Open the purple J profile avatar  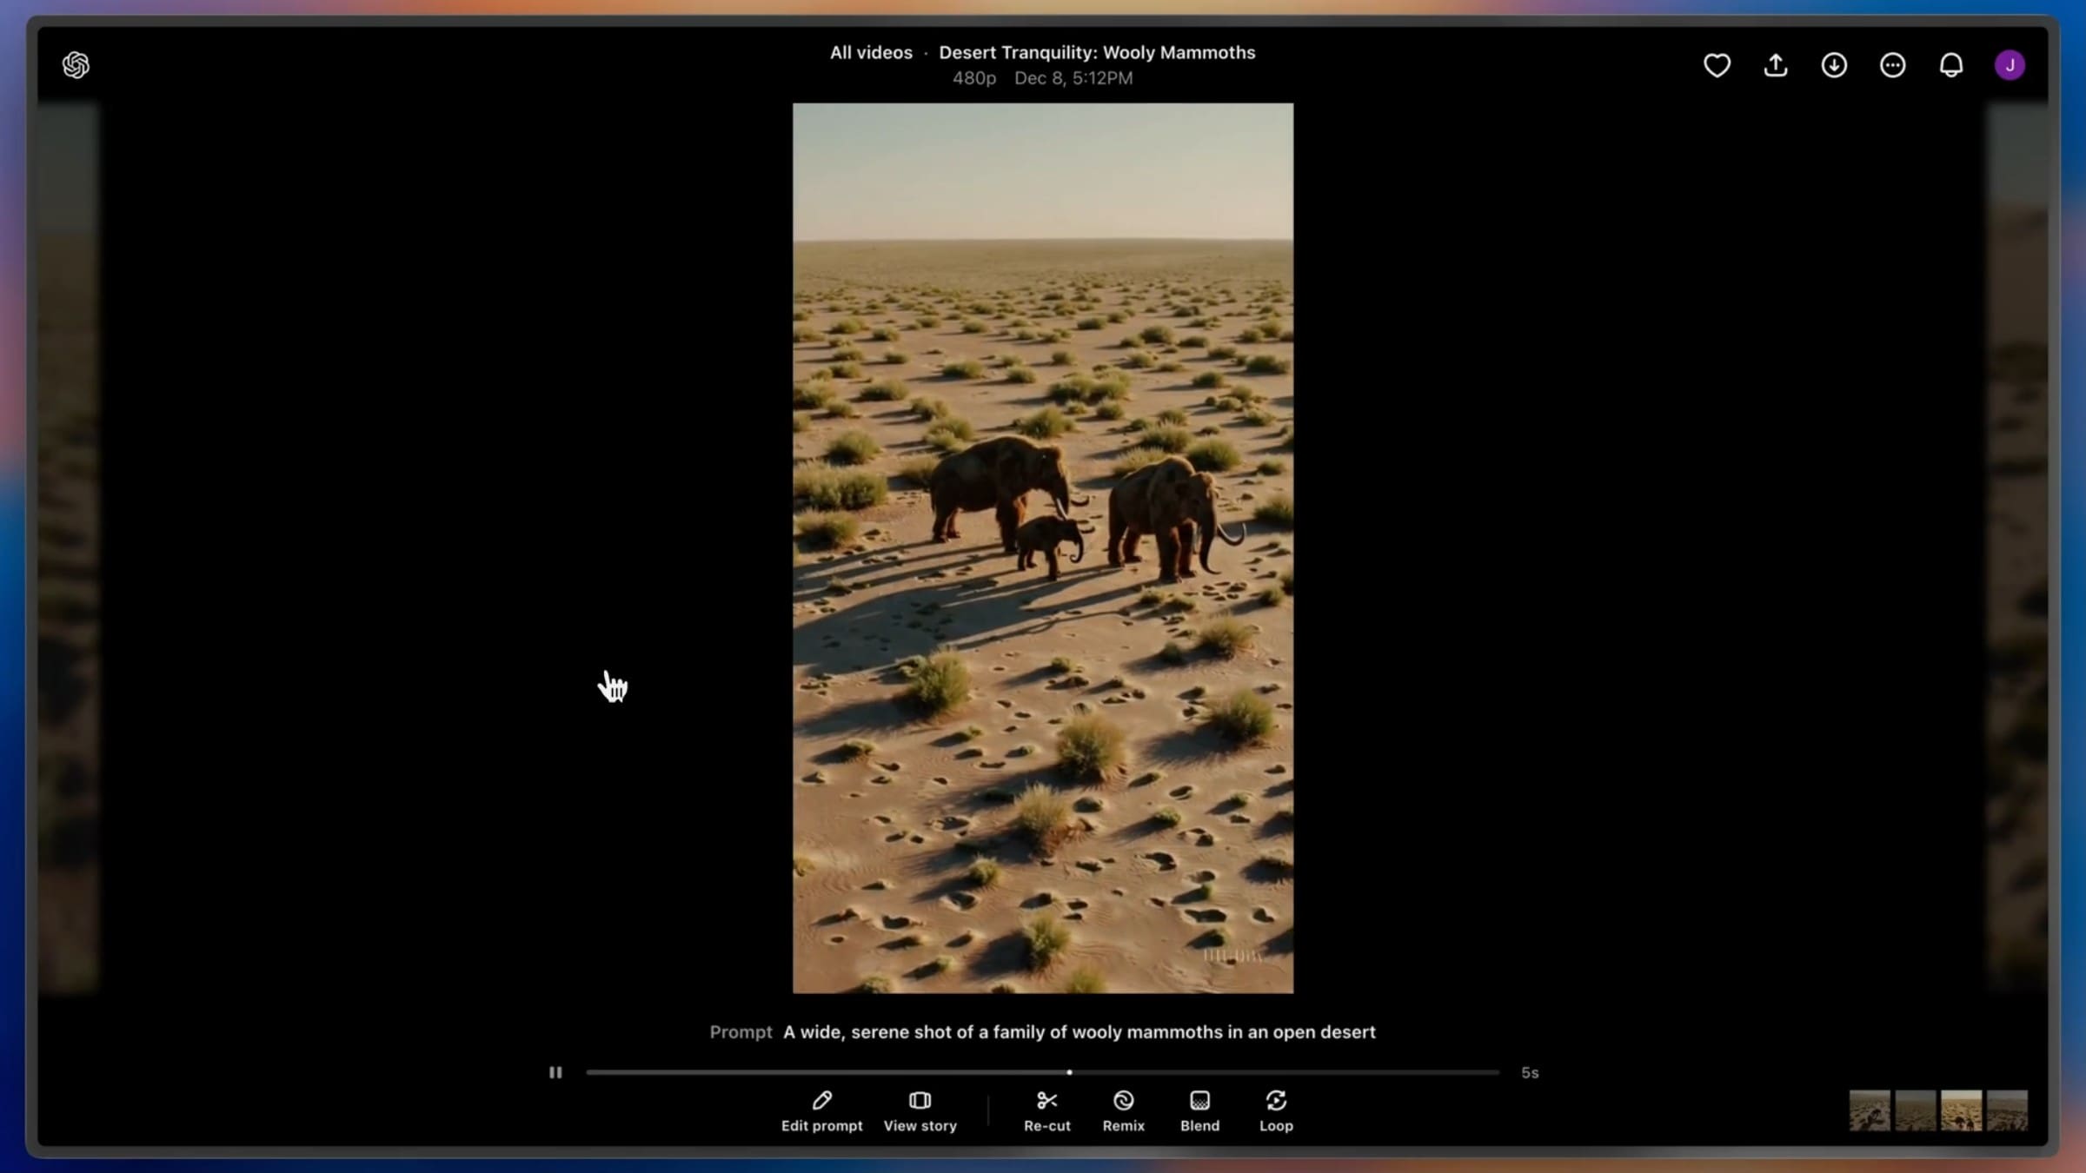tap(2010, 65)
